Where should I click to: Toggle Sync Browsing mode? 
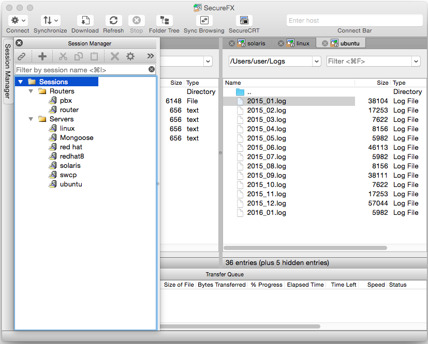[x=204, y=21]
